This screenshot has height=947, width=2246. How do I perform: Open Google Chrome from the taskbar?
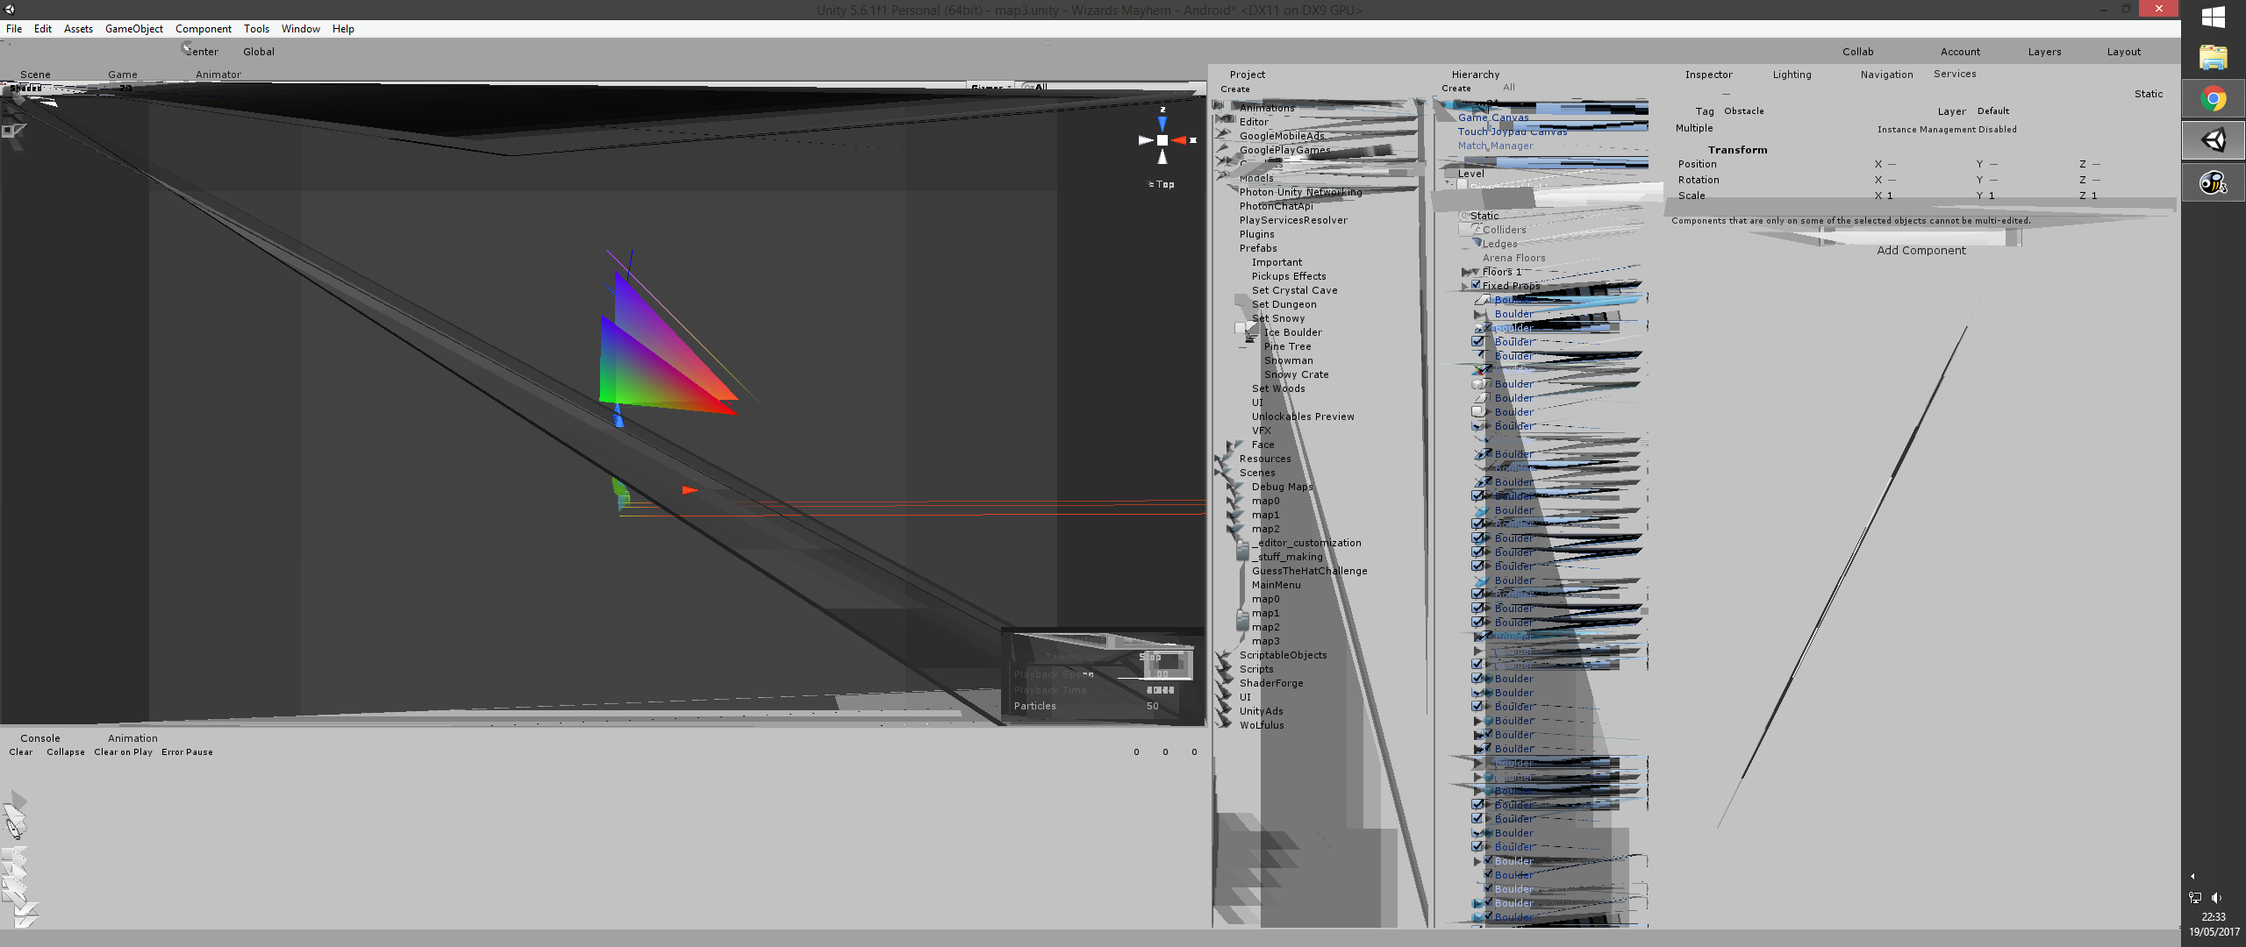tap(2213, 99)
